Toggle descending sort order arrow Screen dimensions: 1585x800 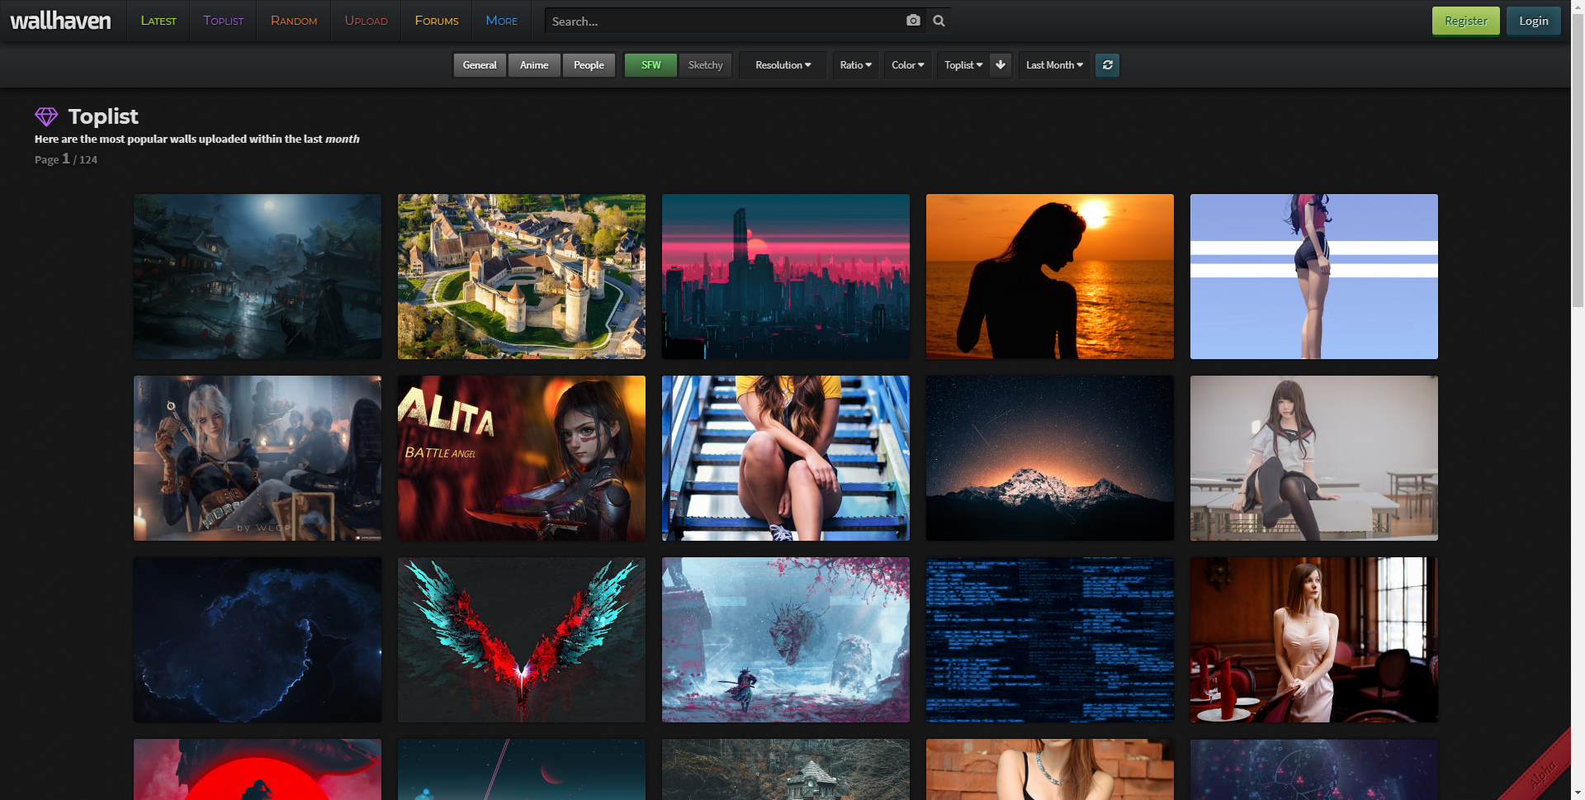[1001, 65]
